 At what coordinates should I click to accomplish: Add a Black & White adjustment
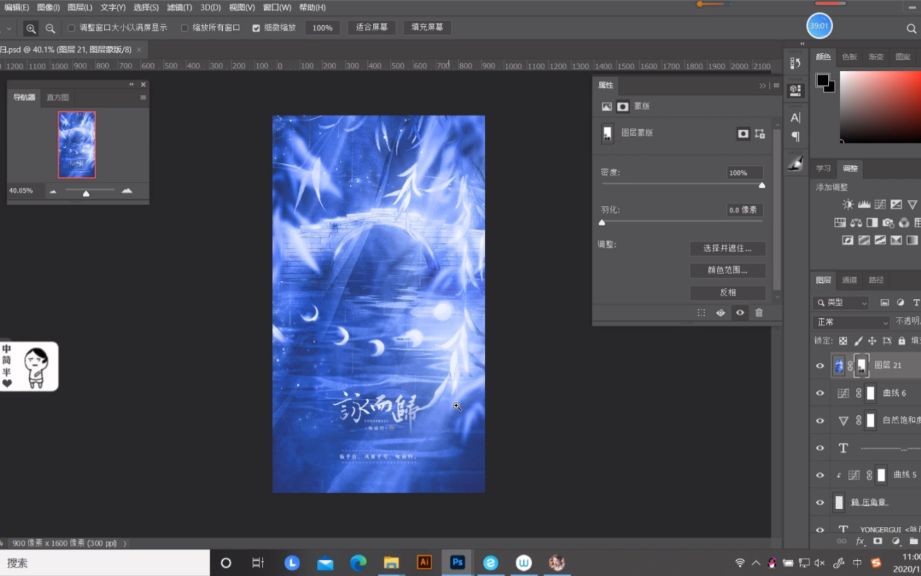(x=872, y=222)
